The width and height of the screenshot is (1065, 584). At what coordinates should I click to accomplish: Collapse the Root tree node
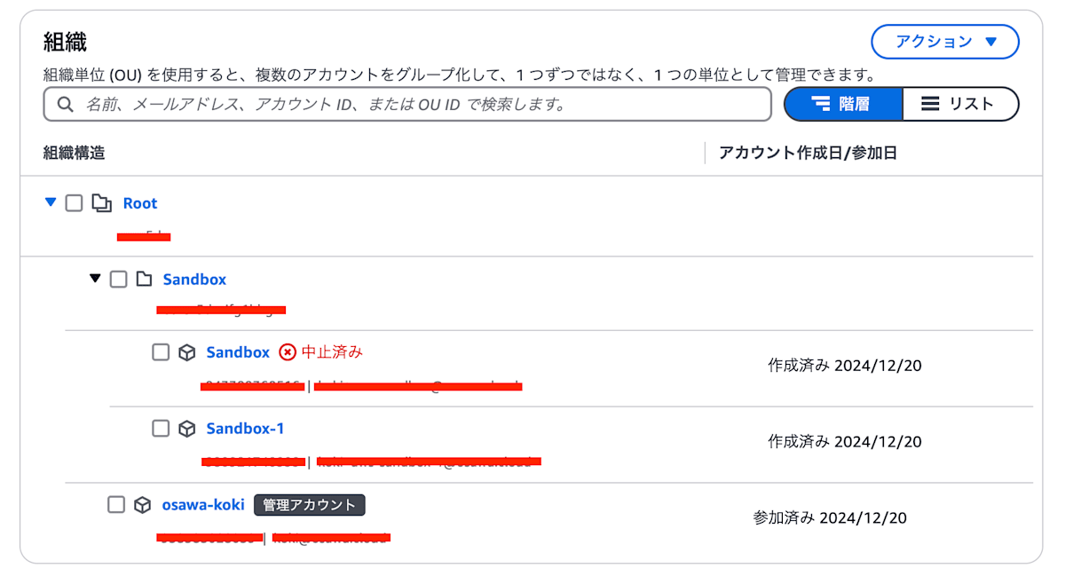tap(51, 202)
